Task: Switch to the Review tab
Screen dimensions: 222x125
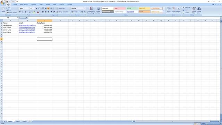Action: (48, 5)
